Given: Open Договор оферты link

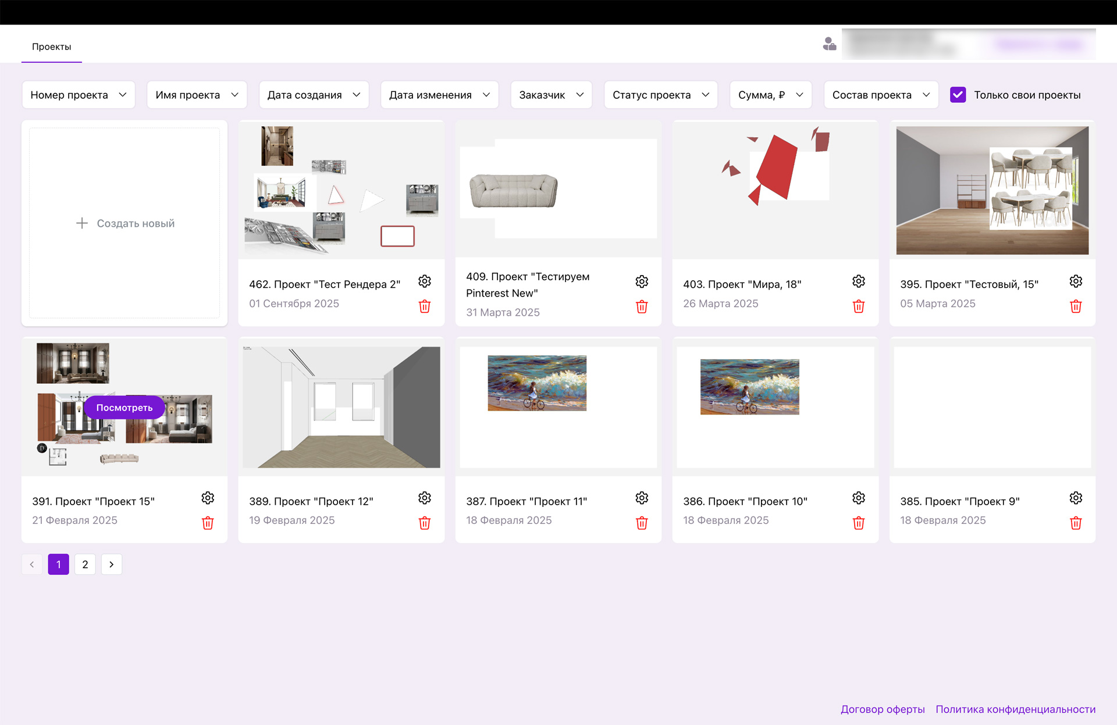Looking at the screenshot, I should click(x=883, y=709).
